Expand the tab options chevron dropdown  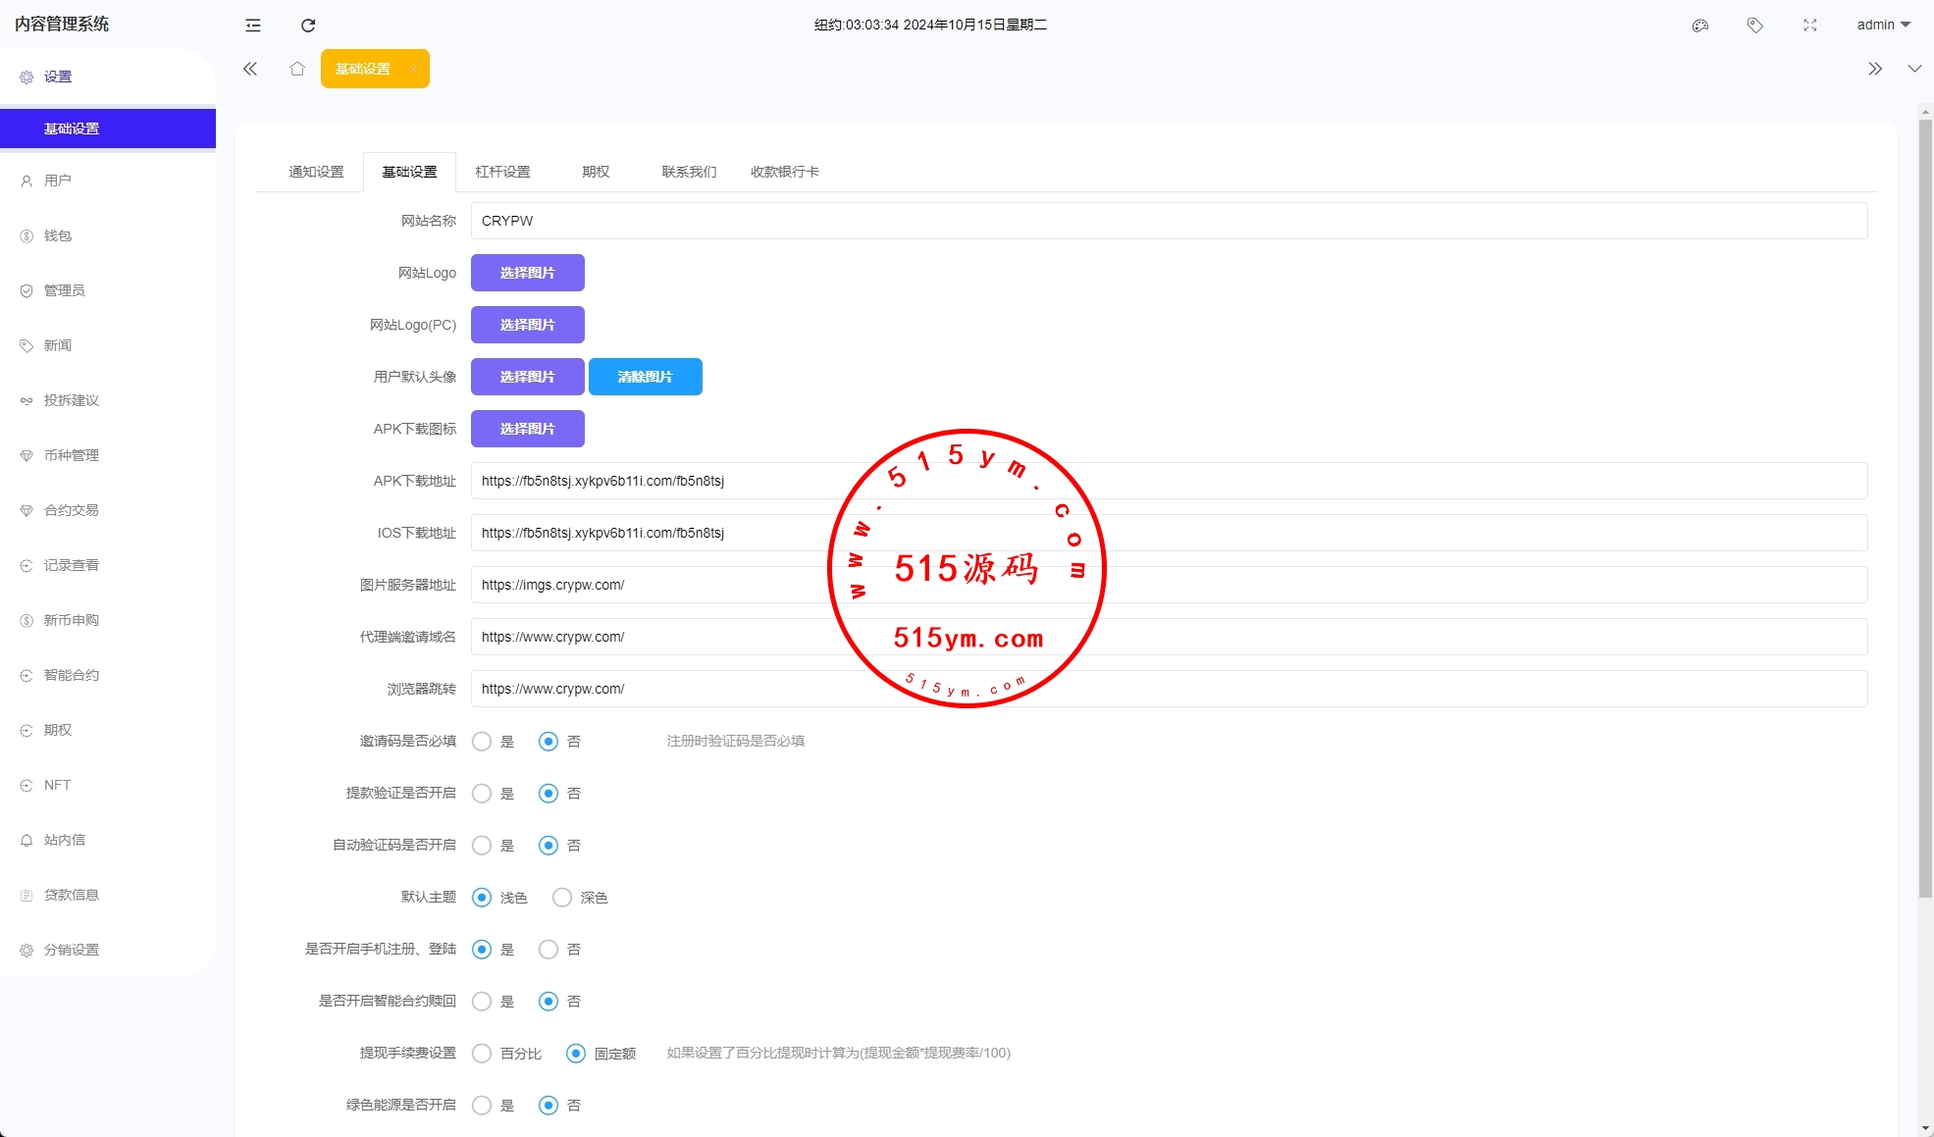pyautogui.click(x=1914, y=69)
